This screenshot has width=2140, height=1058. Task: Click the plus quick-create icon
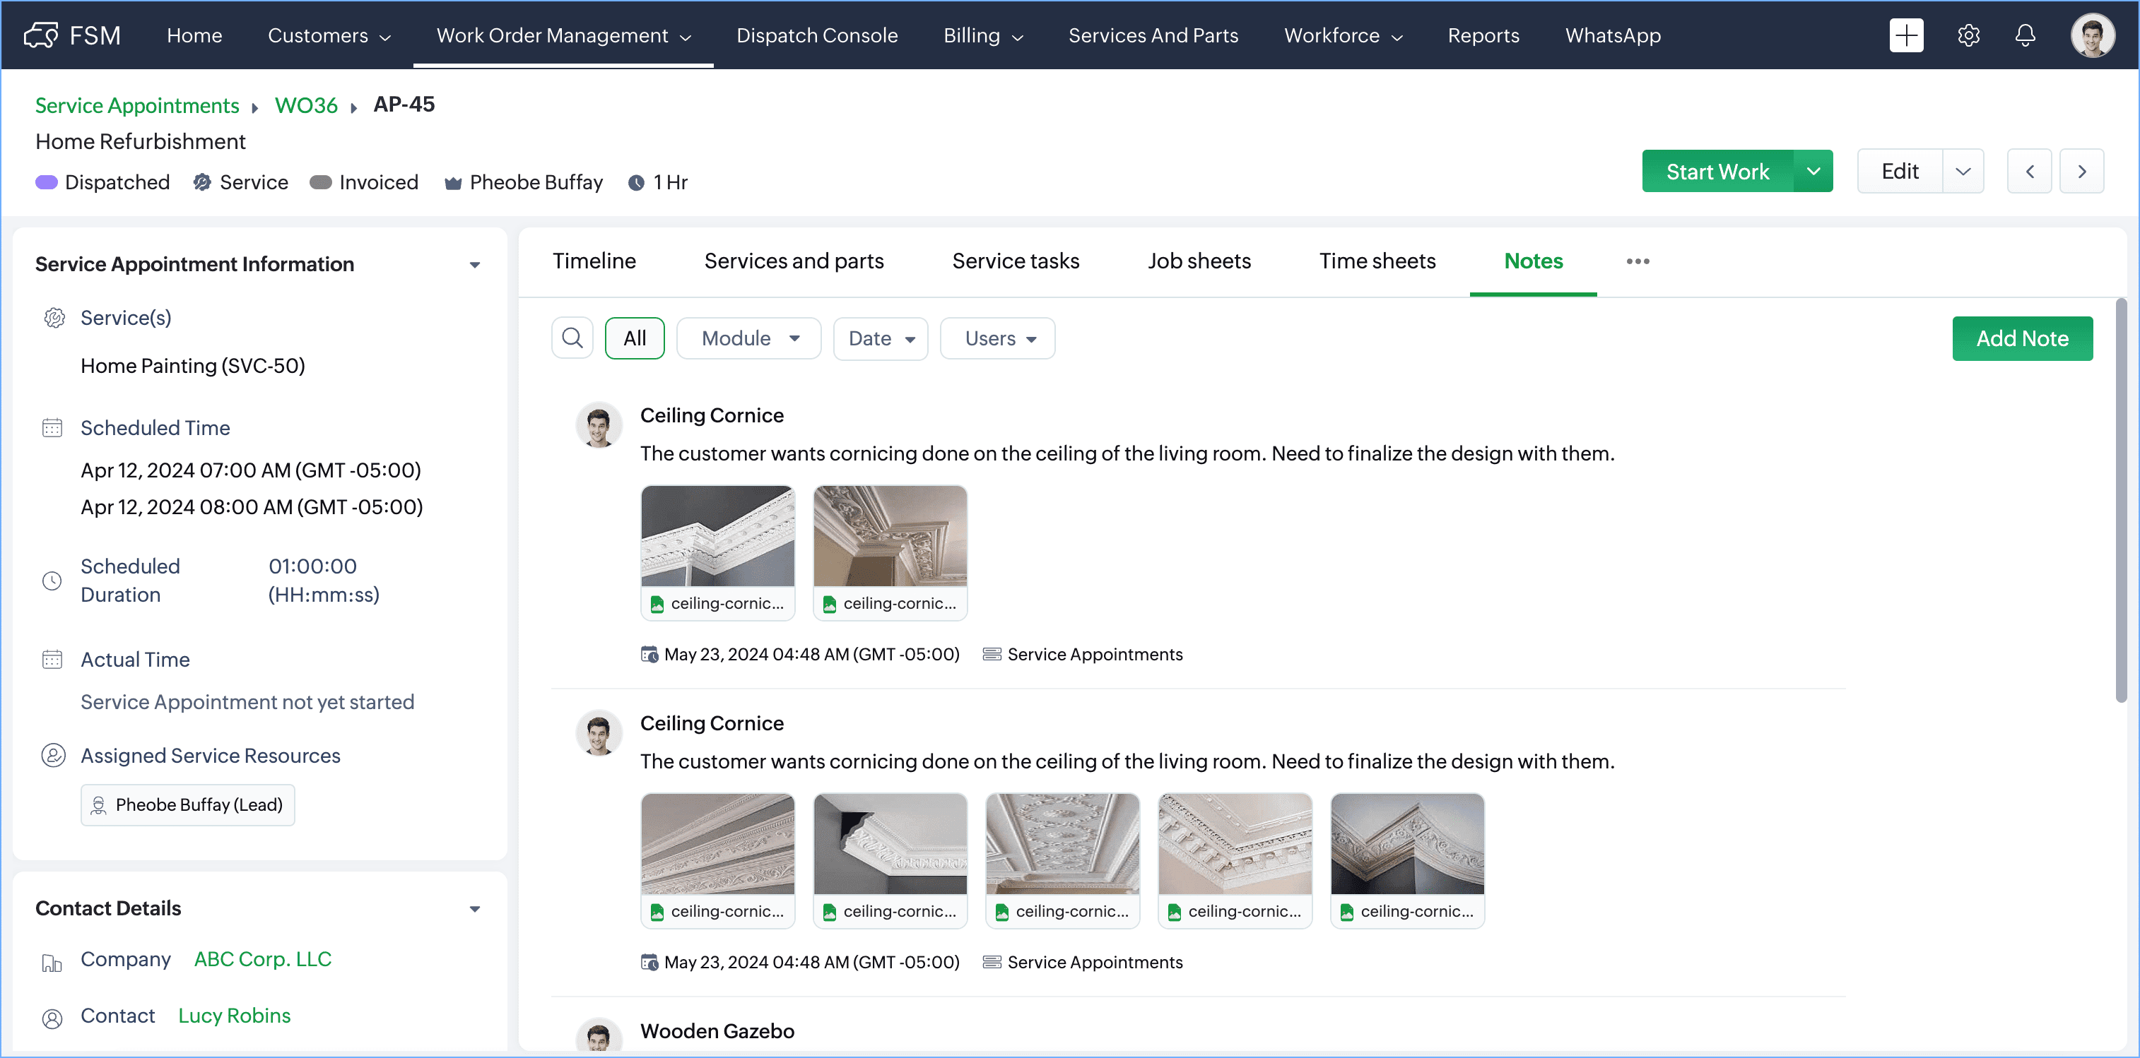click(1906, 35)
